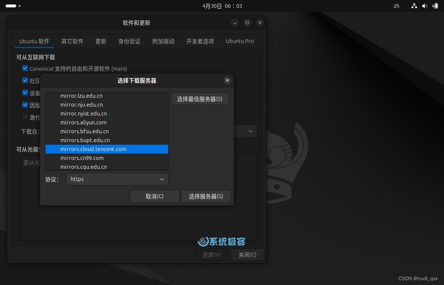Image resolution: width=444 pixels, height=285 pixels.
Task: Maximize the 软件和更新 window
Action: 247,23
